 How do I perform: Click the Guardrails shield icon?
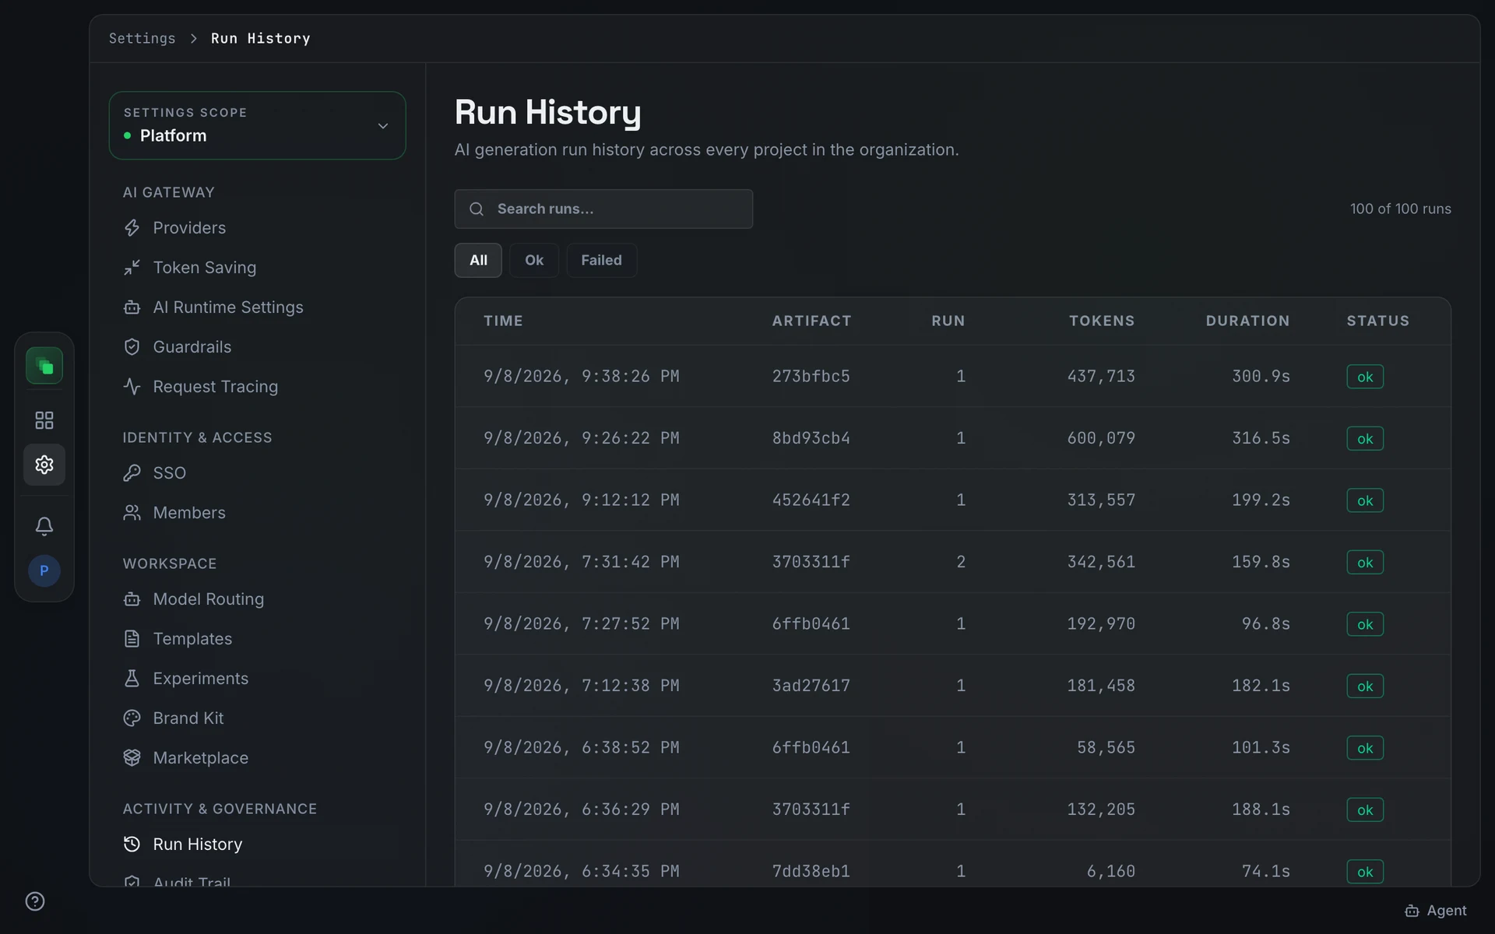132,347
